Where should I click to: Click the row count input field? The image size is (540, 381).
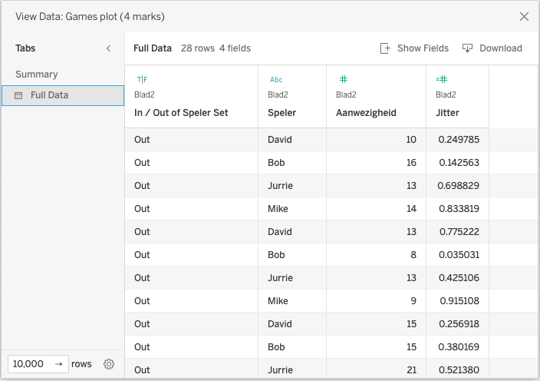pyautogui.click(x=29, y=364)
